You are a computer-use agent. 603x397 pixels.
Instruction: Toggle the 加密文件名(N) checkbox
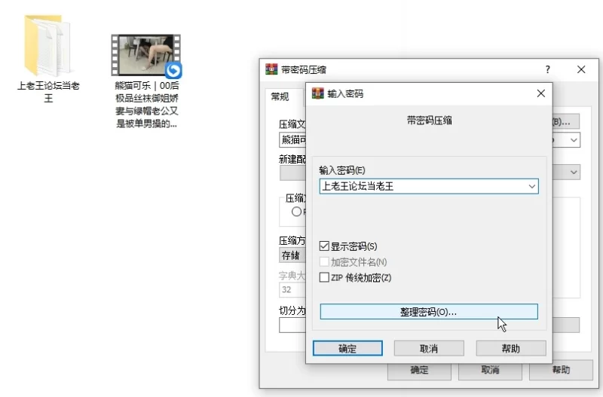click(324, 261)
